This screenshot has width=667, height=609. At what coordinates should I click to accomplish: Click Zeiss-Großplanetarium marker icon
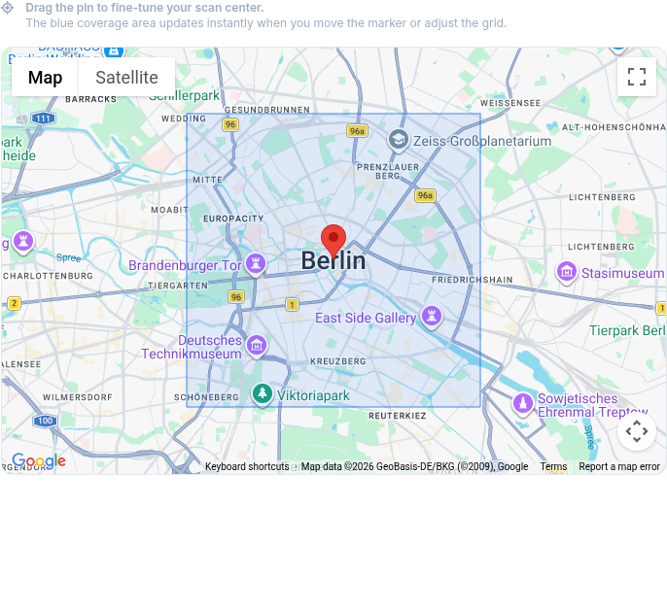[399, 140]
